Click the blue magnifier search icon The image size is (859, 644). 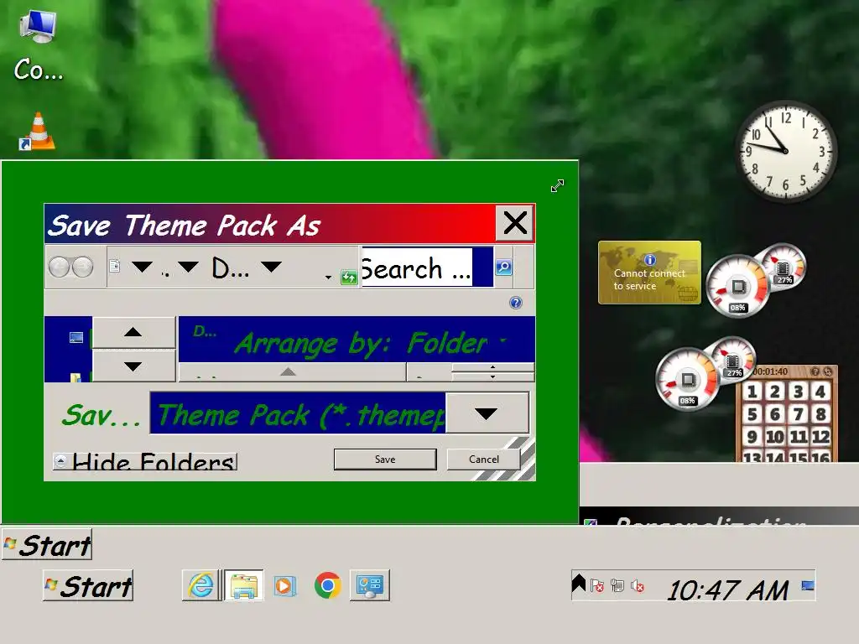point(503,267)
